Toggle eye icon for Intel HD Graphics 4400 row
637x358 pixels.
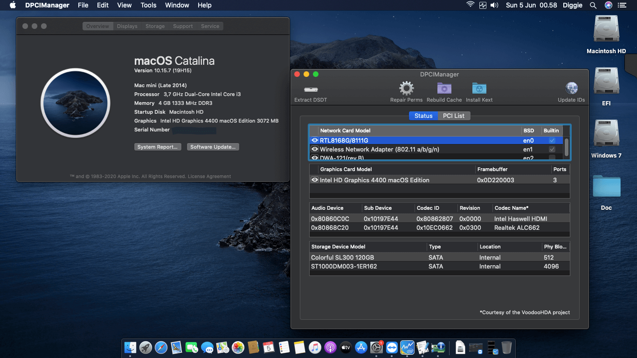(315, 180)
